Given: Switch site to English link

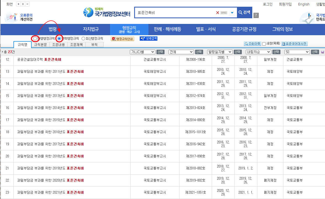Looking at the screenshot, I should click(304, 4).
